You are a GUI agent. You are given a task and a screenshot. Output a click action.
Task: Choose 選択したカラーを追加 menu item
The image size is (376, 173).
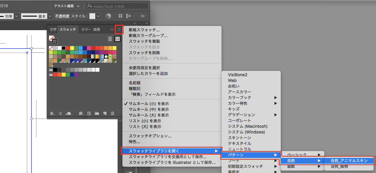172,74
